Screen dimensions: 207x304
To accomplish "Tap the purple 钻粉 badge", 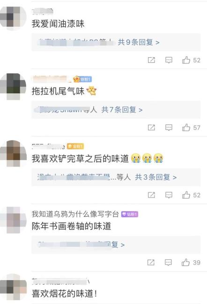I will click(130, 214).
